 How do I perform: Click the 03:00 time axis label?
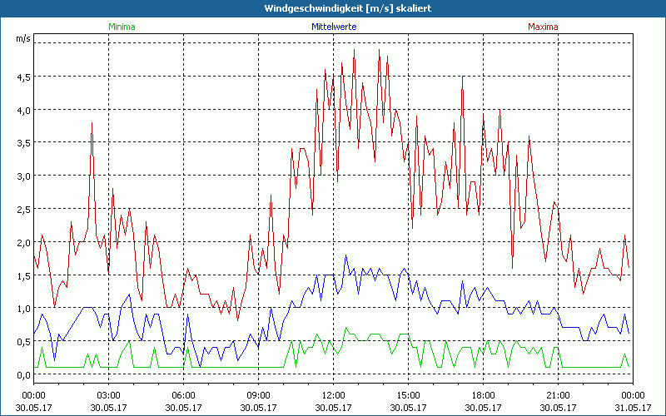[108, 395]
